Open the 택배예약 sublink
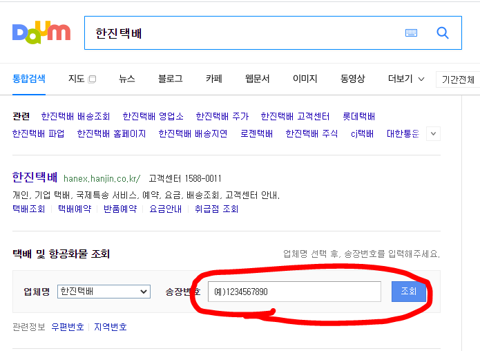 coord(75,209)
